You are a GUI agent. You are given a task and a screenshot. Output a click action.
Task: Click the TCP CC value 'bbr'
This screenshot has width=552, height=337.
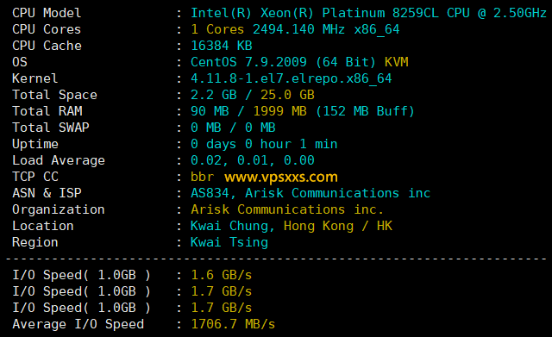(x=202, y=177)
